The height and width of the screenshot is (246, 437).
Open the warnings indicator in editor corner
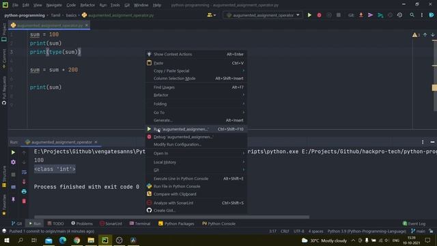tap(416, 35)
